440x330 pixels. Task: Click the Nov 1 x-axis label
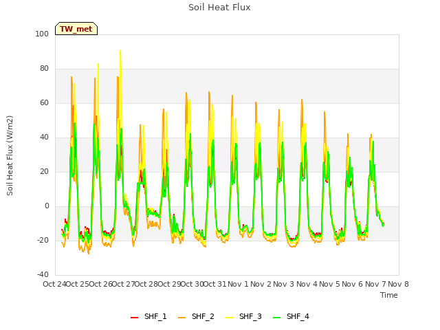(x=238, y=284)
